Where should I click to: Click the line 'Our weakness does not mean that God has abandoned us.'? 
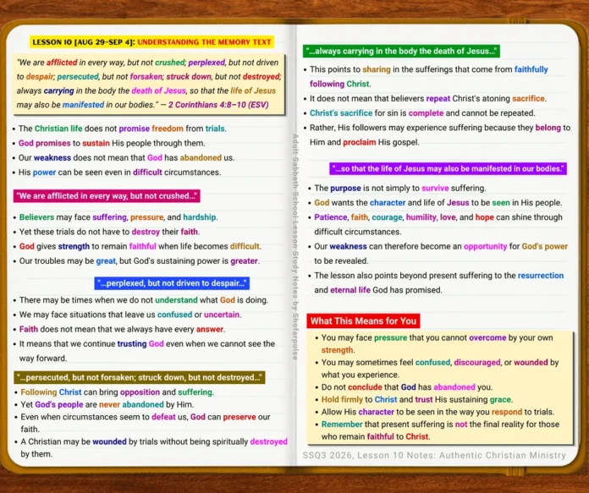(x=126, y=158)
